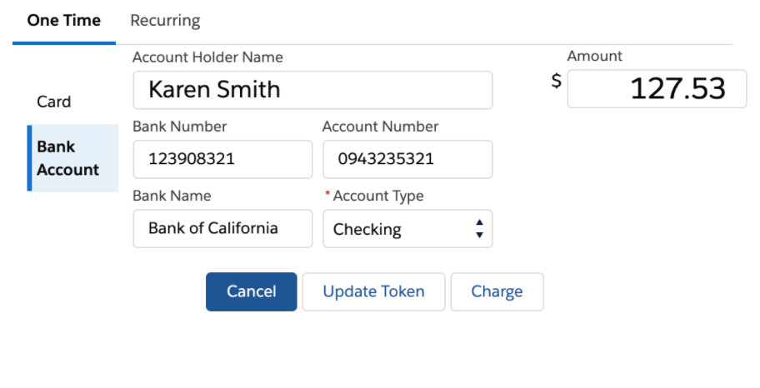Click the Account Number field
This screenshot has width=760, height=388.
407,159
